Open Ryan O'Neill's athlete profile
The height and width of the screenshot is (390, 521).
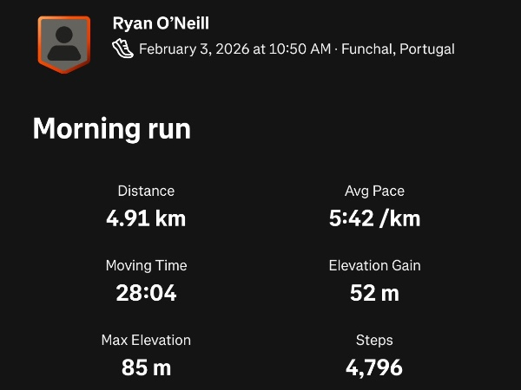click(x=161, y=23)
